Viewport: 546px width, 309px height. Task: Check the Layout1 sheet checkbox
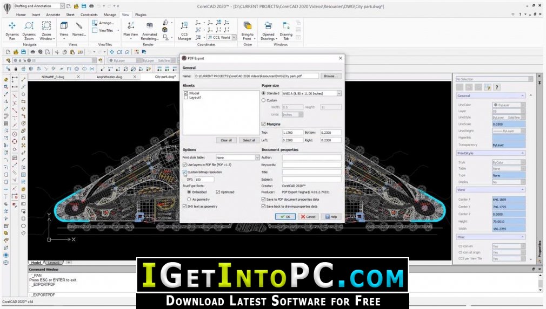[x=186, y=98]
